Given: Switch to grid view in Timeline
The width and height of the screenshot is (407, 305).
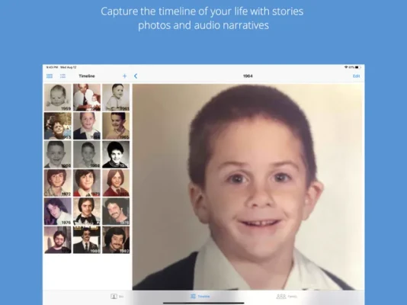Looking at the screenshot, I should (x=50, y=76).
